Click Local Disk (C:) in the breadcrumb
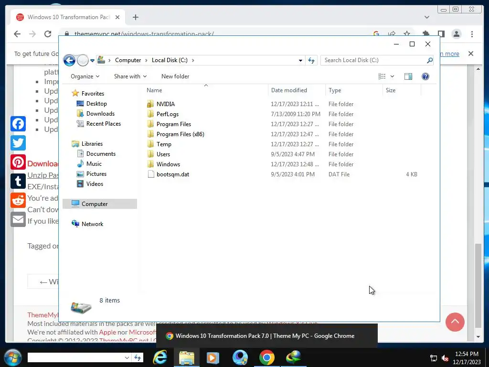 click(x=170, y=60)
